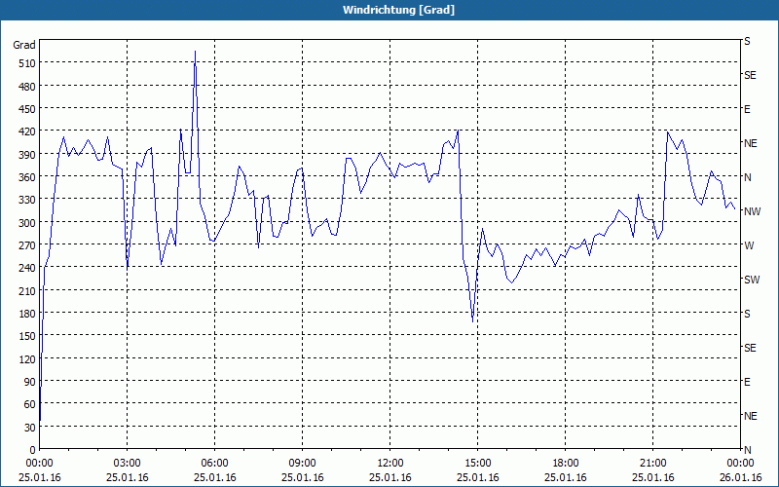Click the 30 degree axis label

pos(30,428)
